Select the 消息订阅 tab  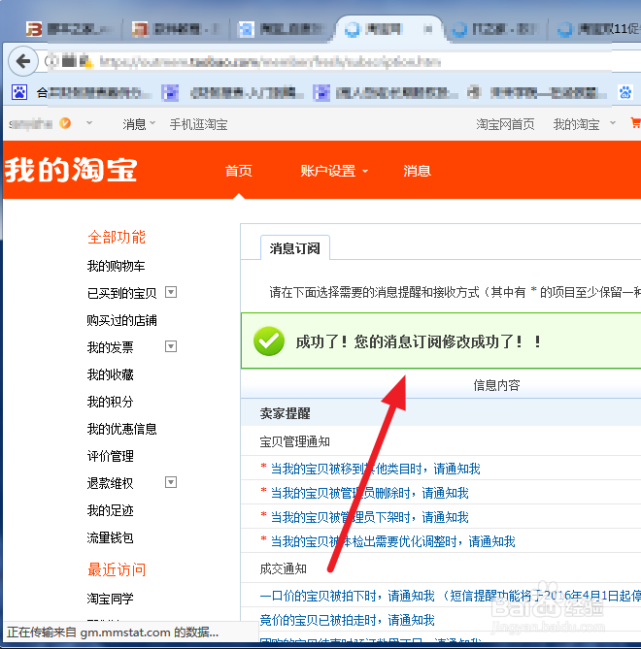[x=295, y=248]
